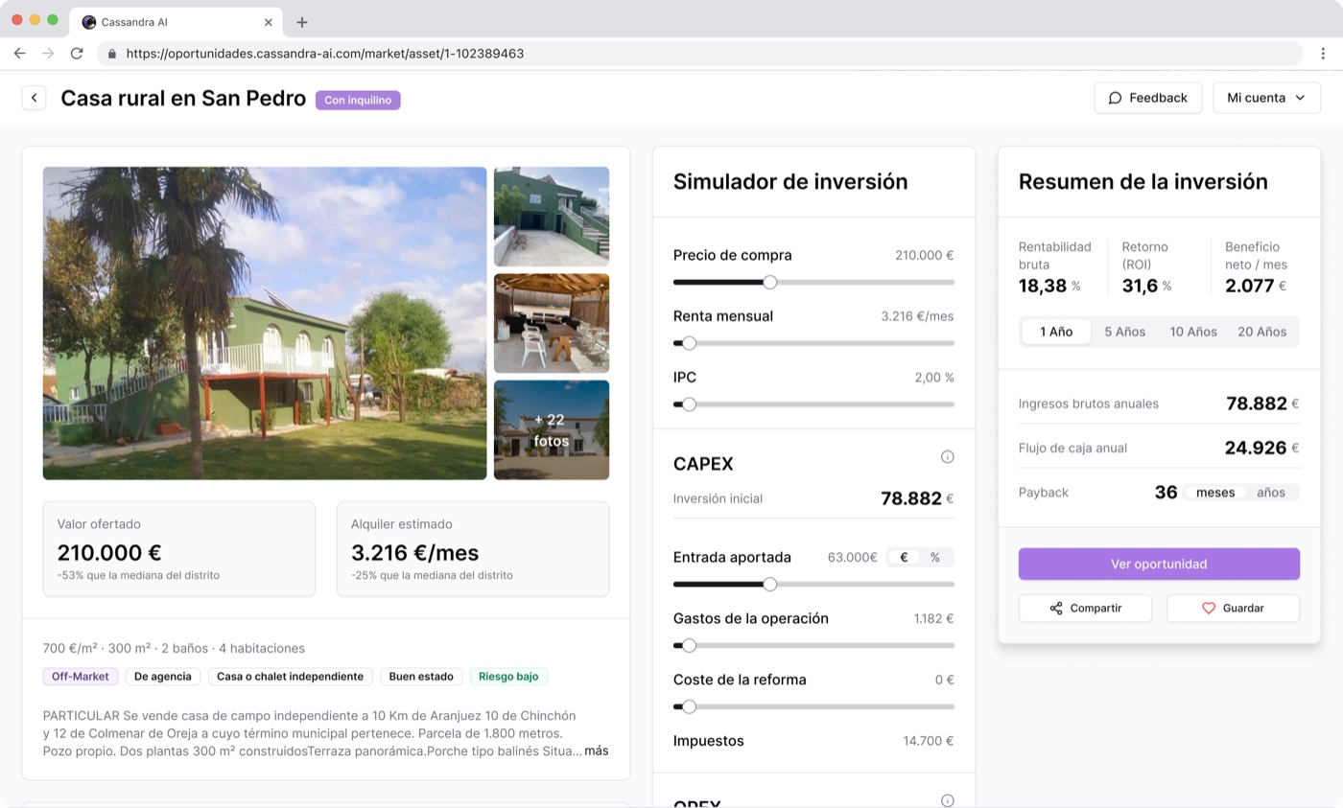Switch Entrada aportada to percentage mode

[x=935, y=557]
